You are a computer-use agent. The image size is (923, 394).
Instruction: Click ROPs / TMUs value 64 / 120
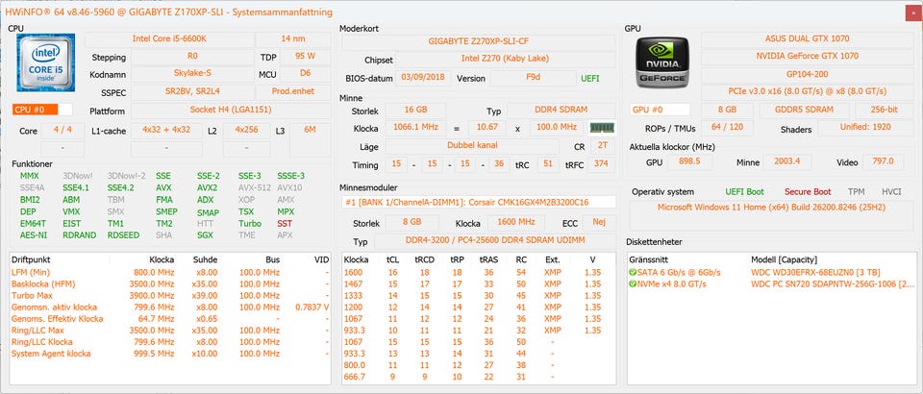(x=727, y=128)
